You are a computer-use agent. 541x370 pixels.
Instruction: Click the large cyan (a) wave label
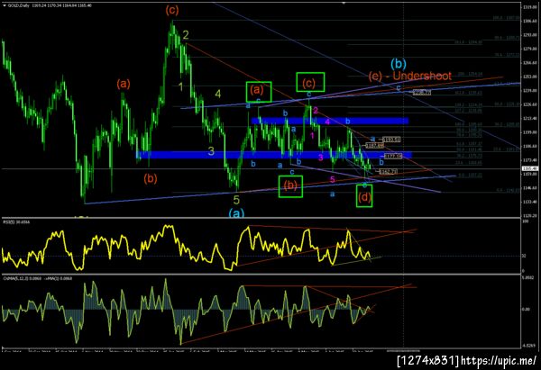(x=236, y=213)
